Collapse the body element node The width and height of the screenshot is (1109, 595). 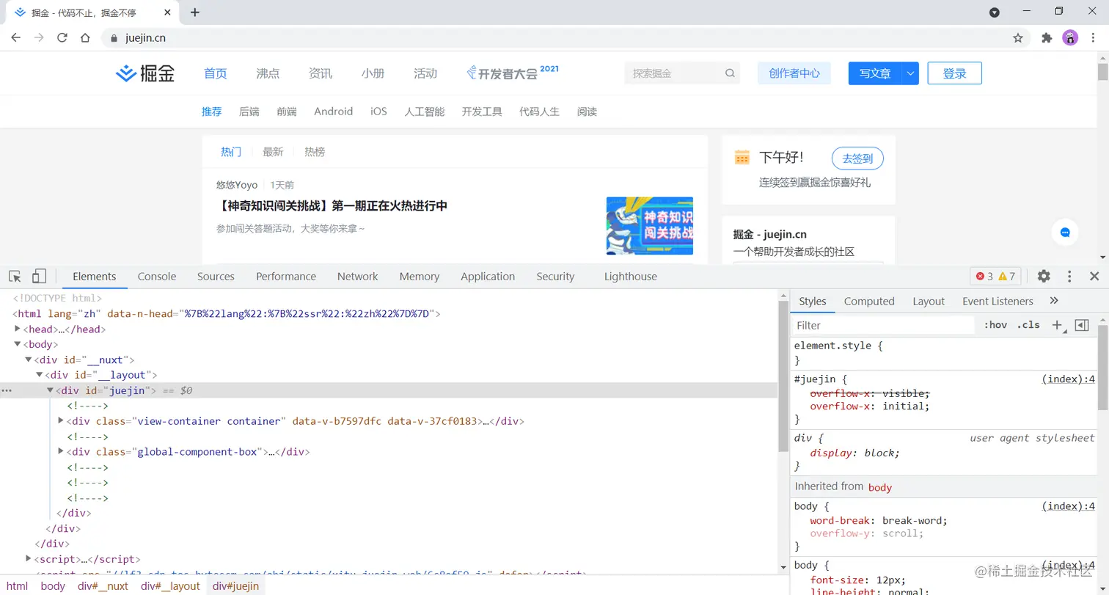[x=18, y=344]
